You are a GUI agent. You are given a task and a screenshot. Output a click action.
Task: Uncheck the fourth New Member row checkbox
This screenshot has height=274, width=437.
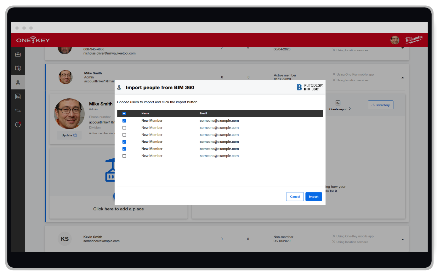[x=124, y=142]
